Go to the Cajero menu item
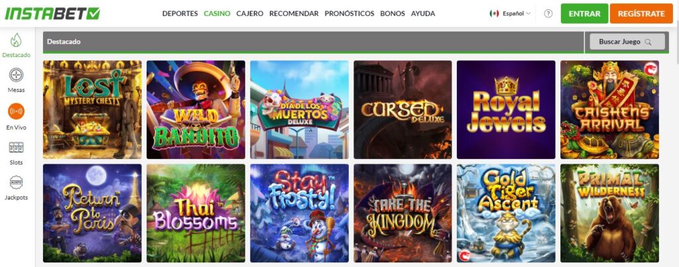 coord(250,13)
